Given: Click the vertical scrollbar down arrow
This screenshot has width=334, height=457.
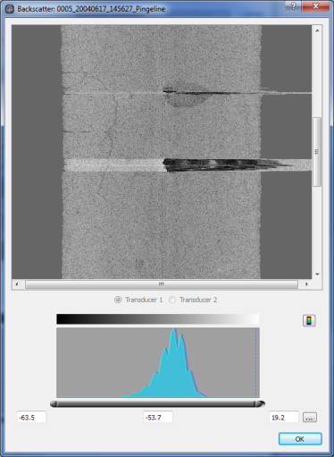Looking at the screenshot, I should [317, 274].
